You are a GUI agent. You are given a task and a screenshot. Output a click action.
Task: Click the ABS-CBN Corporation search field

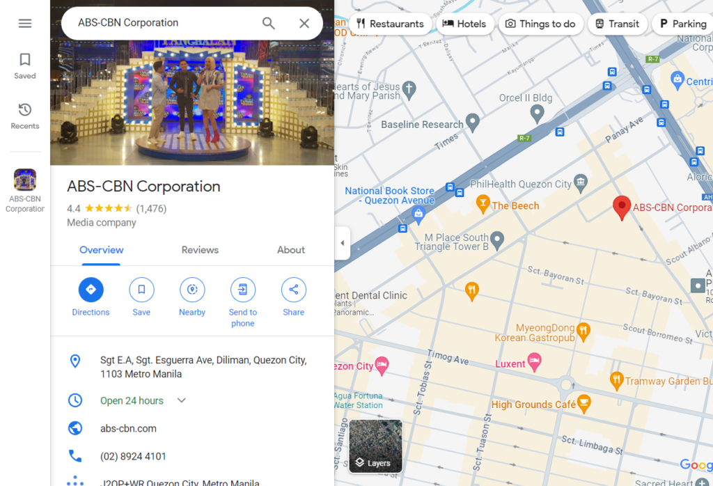(x=160, y=23)
